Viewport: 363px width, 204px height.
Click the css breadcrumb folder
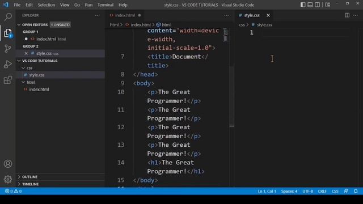point(242,25)
